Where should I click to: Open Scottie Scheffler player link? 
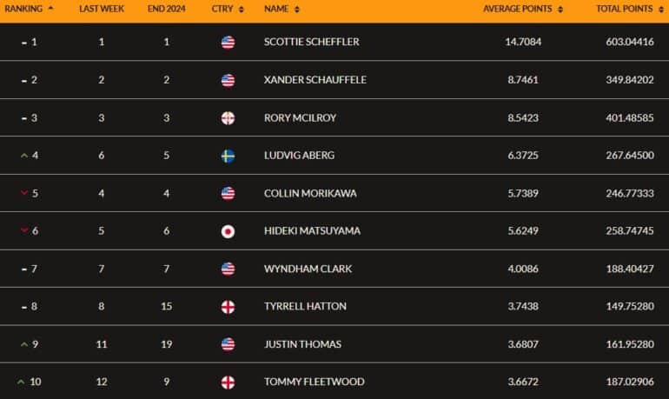tap(311, 42)
